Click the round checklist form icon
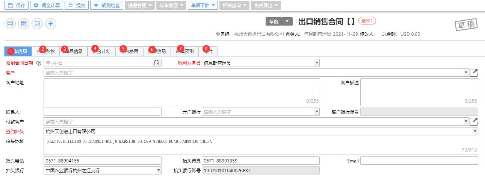 click(10, 24)
